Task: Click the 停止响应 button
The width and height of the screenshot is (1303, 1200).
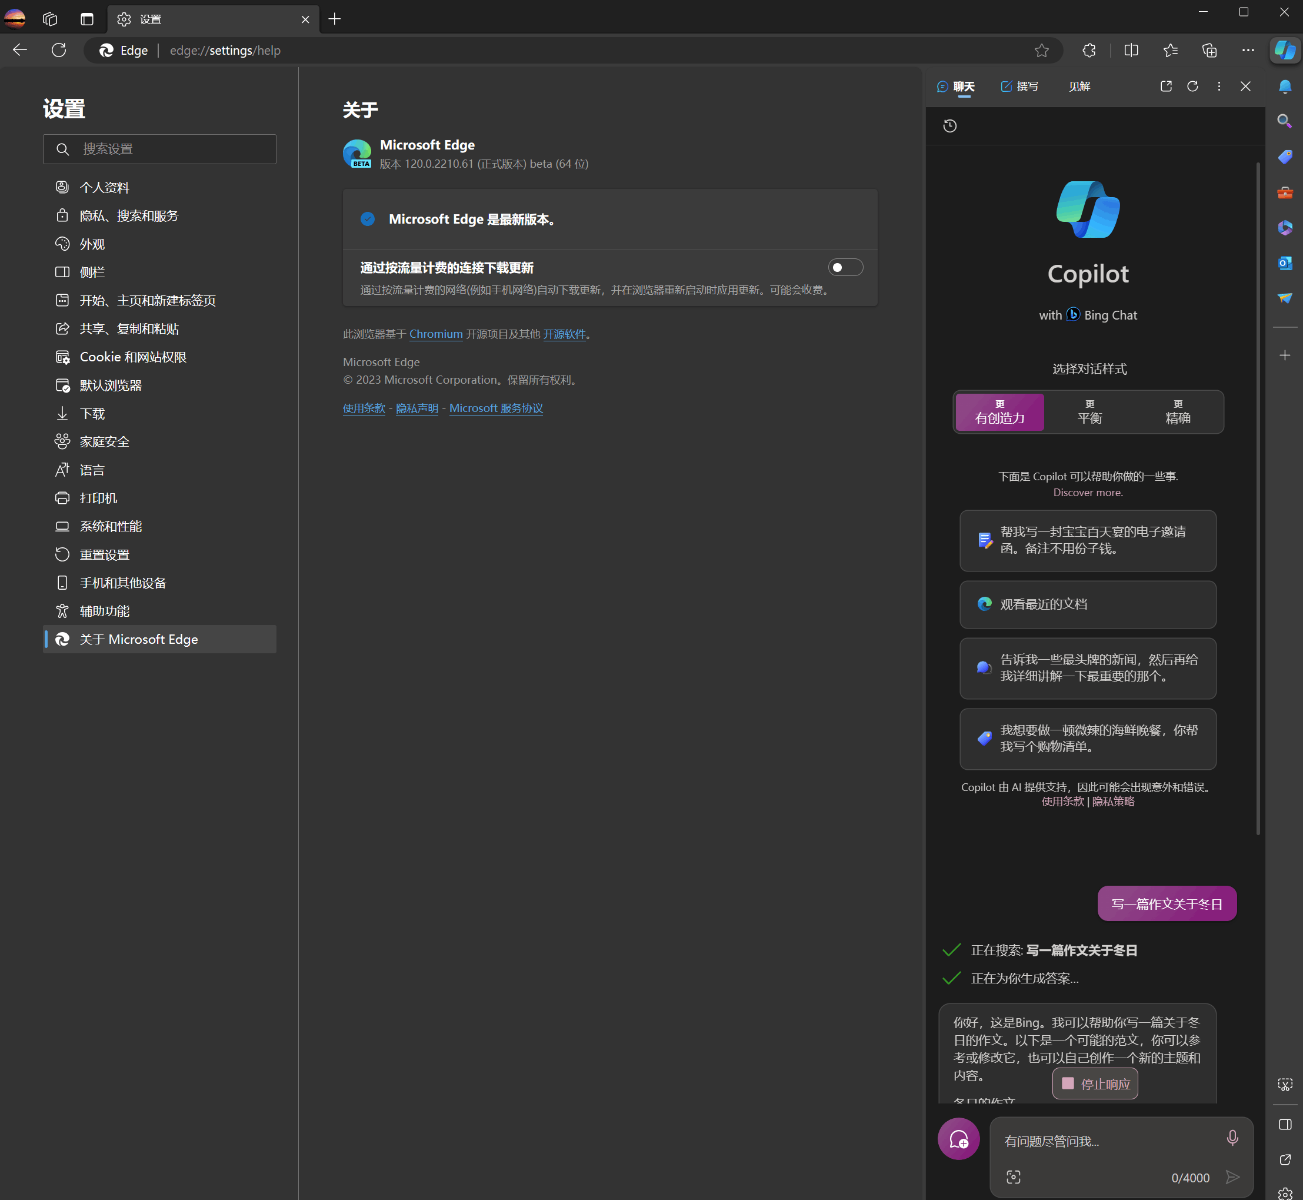Action: 1095,1083
